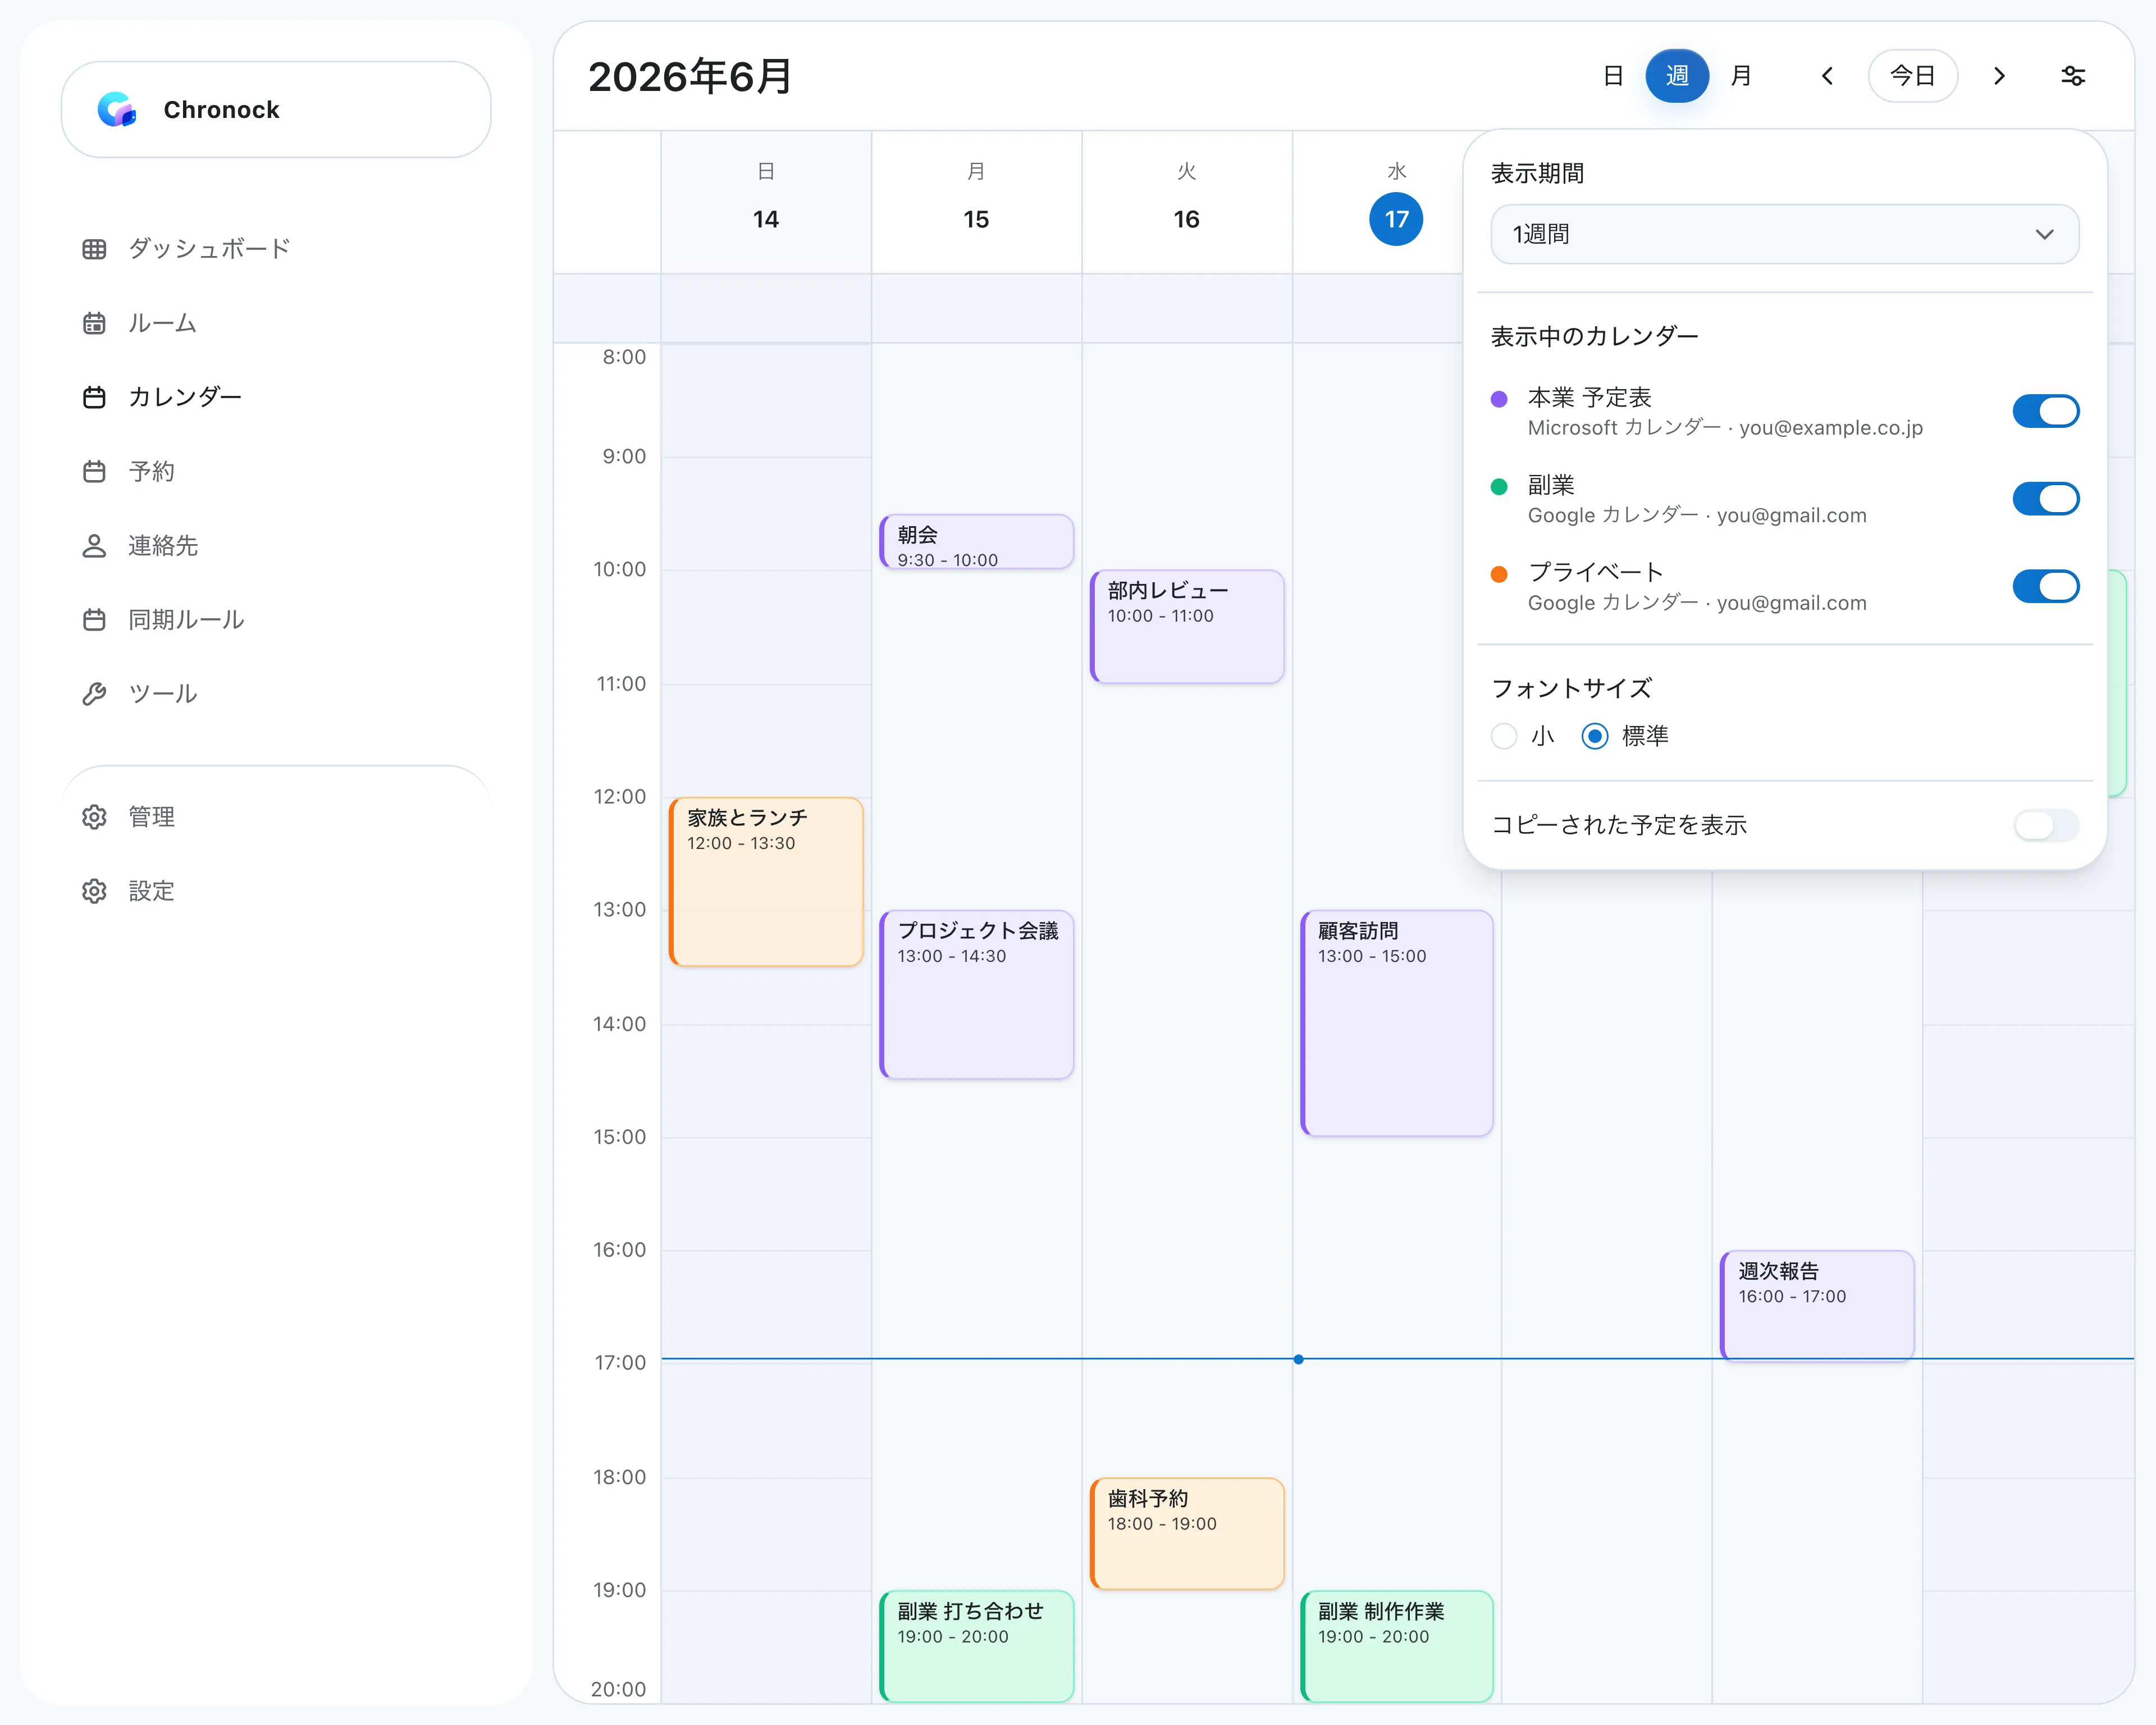The width and height of the screenshot is (2156, 1725).
Task: Switch to 月 view
Action: [x=1741, y=76]
